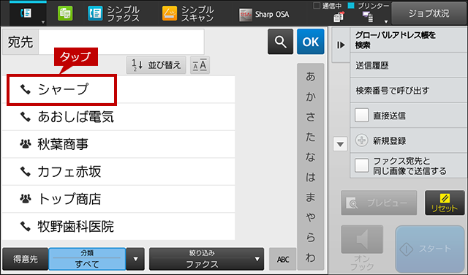Open the 分類 すべて dropdown arrow

[135, 259]
